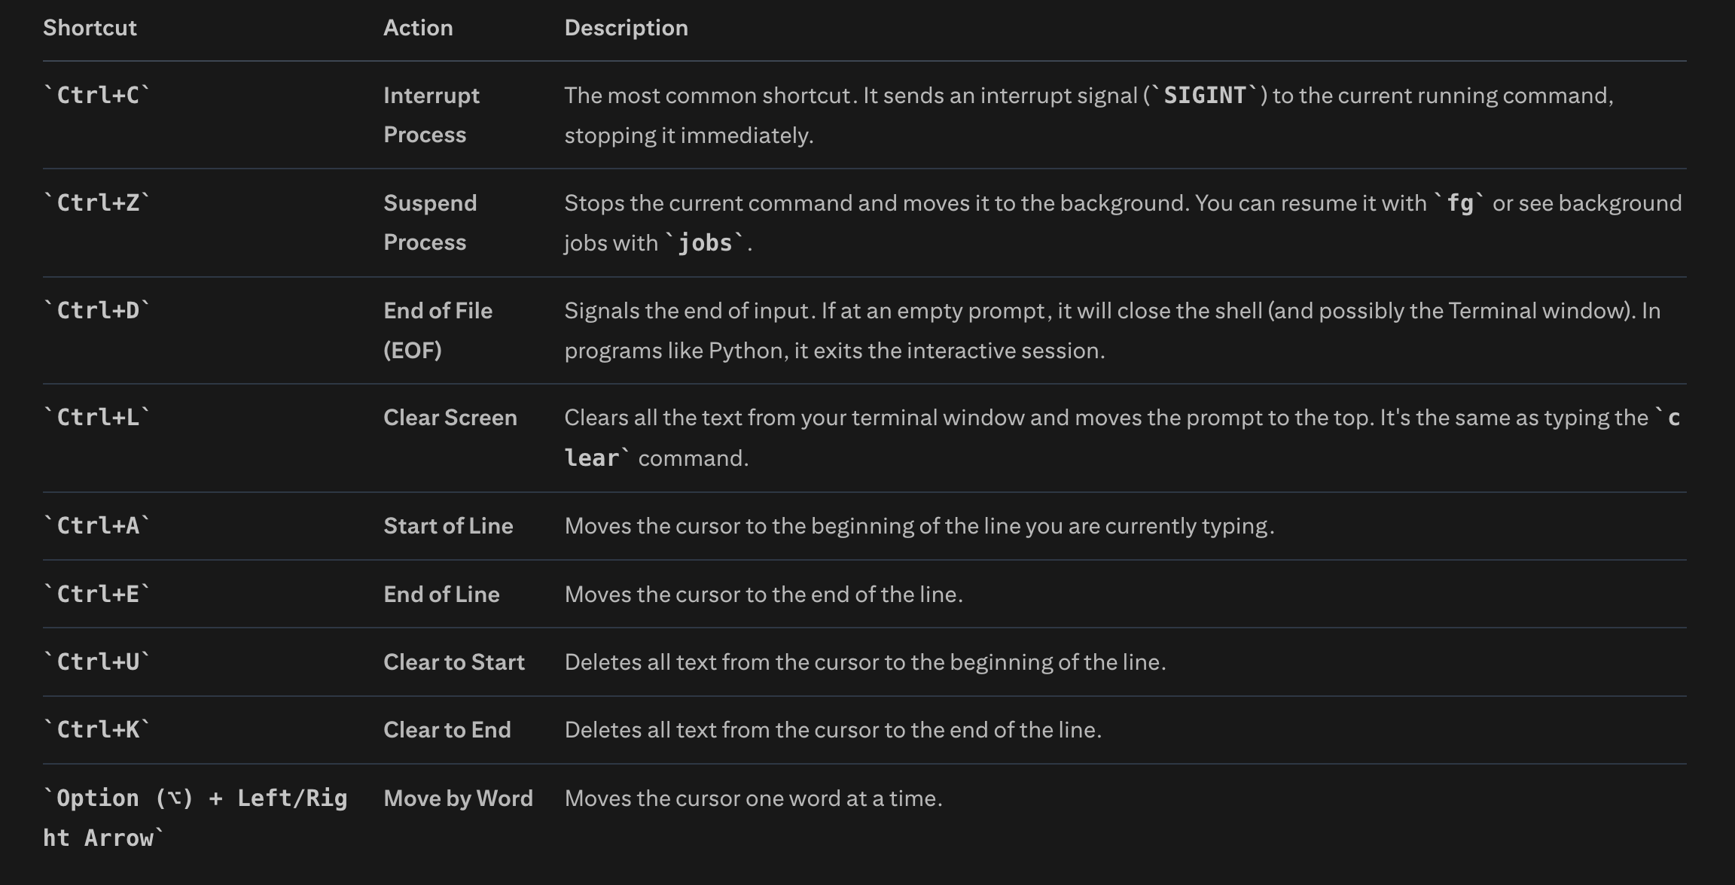Select the Ctrl+A shortcut cell
This screenshot has height=885, width=1735.
pyautogui.click(x=97, y=525)
